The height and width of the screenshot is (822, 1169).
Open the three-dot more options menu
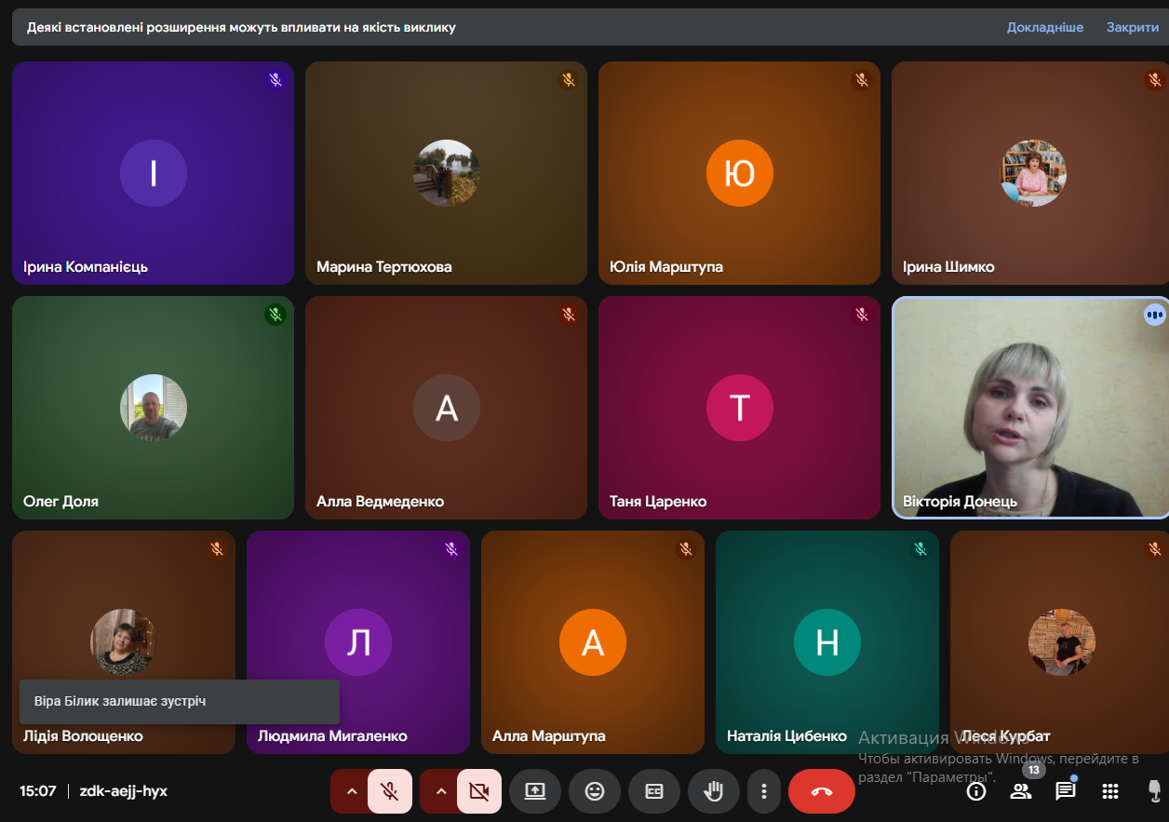pyautogui.click(x=763, y=791)
